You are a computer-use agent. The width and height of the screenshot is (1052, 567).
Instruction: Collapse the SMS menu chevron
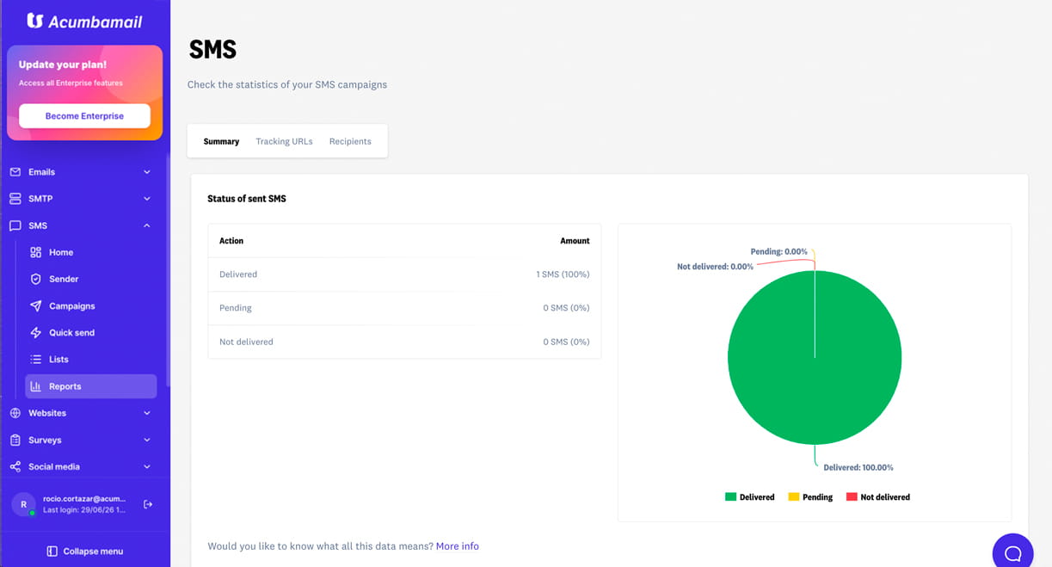147,225
